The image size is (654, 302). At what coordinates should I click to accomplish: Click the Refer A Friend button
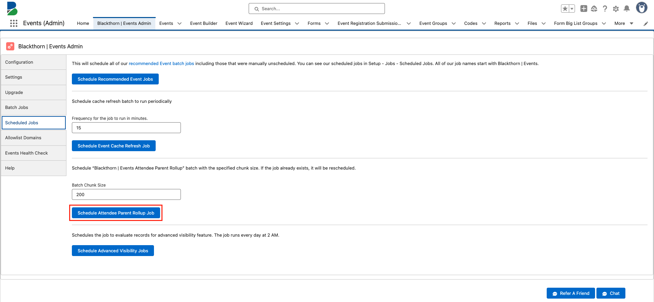pos(571,293)
